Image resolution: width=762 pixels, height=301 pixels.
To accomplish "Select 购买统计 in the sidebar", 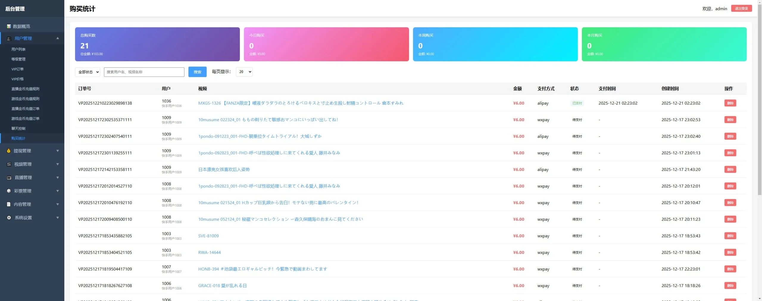I will [x=18, y=138].
